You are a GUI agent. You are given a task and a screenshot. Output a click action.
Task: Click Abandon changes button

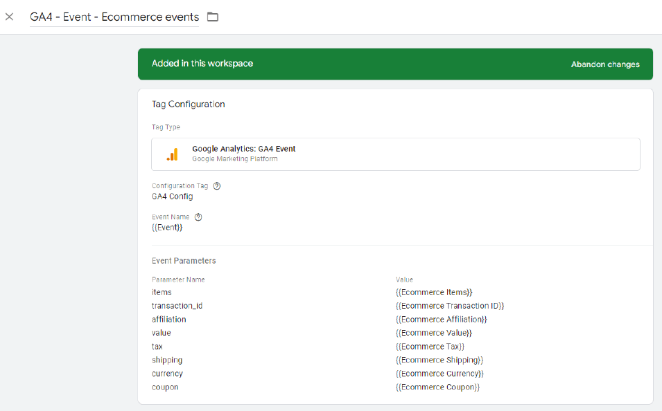click(x=605, y=64)
